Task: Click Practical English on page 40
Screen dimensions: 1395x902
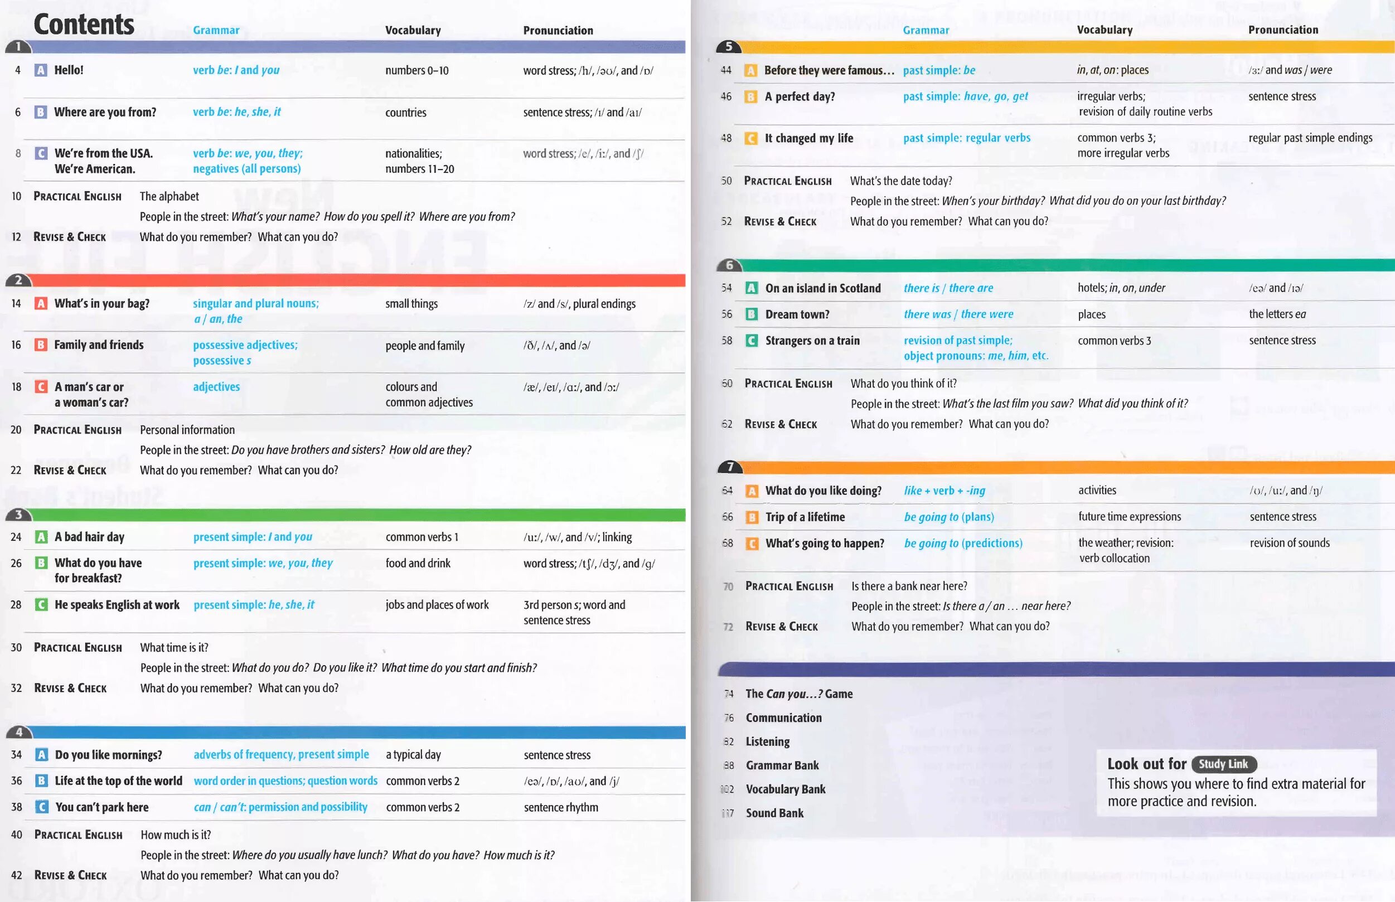Action: click(x=78, y=835)
